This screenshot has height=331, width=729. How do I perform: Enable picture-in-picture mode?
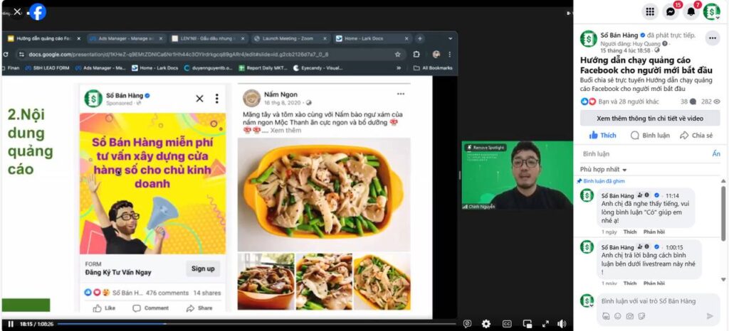tap(528, 324)
